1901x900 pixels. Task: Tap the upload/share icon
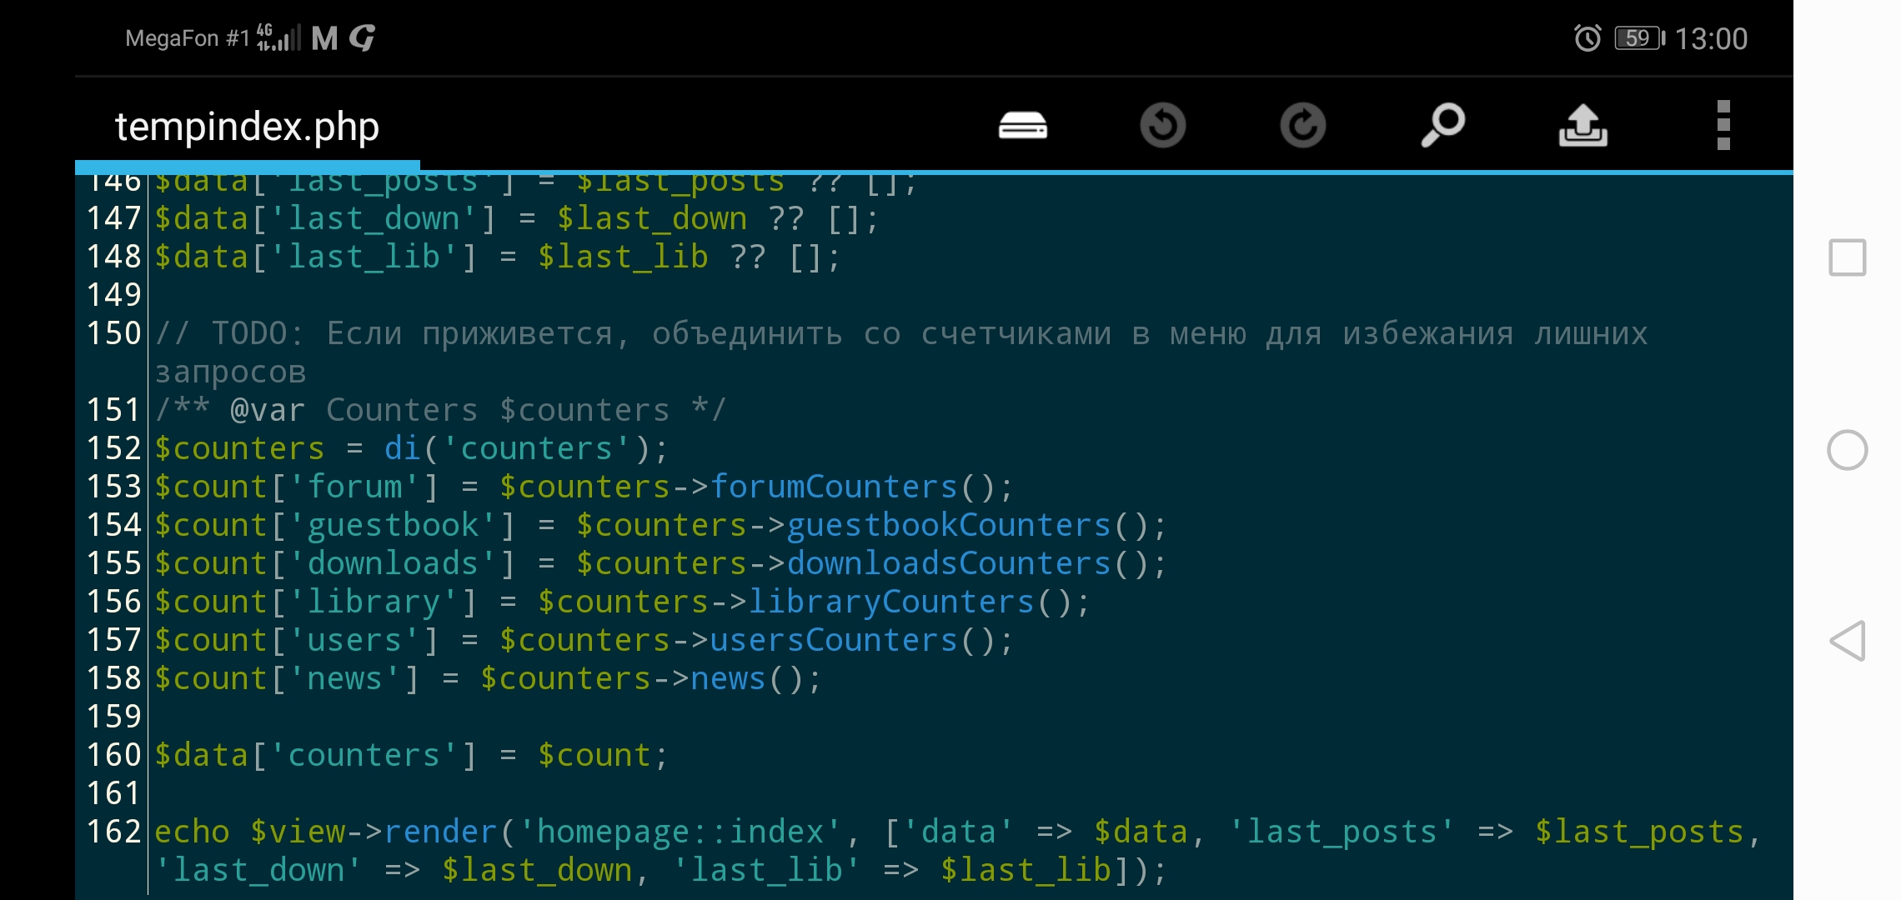point(1582,126)
